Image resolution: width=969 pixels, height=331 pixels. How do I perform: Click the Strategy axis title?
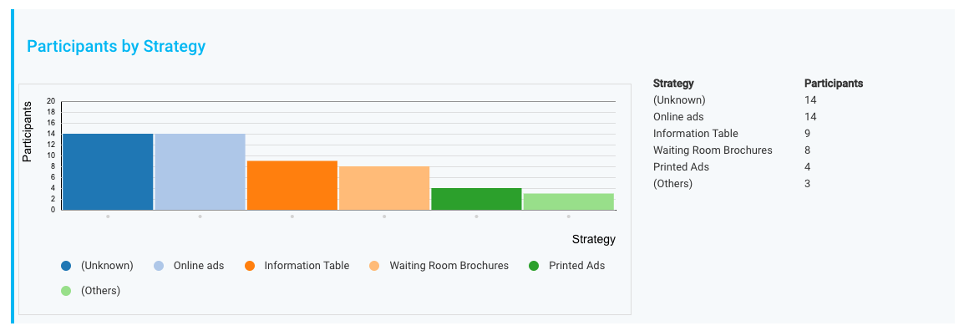593,239
